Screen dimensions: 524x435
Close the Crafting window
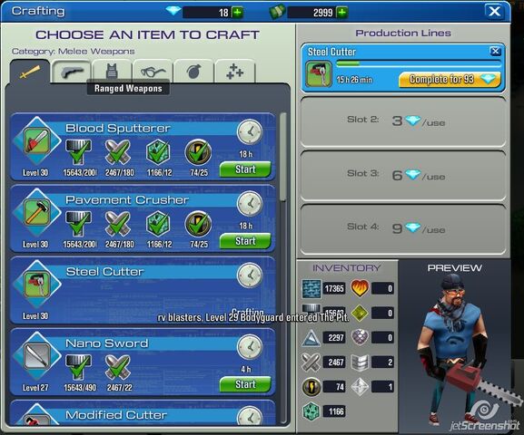click(x=494, y=12)
